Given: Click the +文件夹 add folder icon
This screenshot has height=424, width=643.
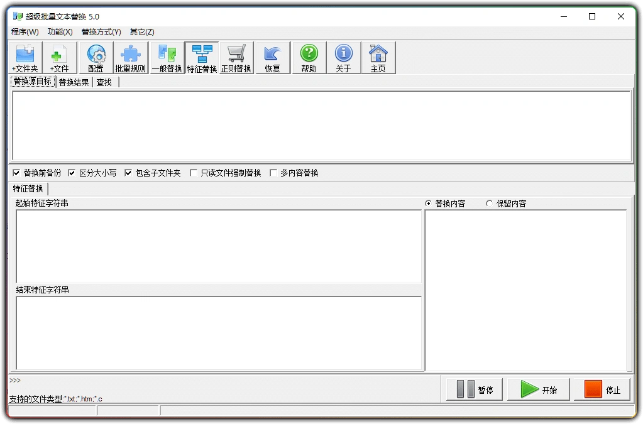Looking at the screenshot, I should click(x=25, y=57).
